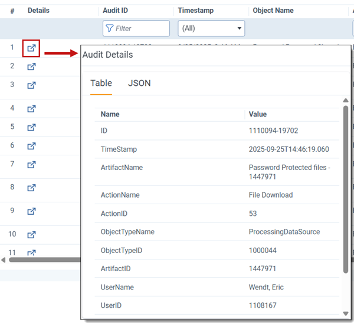This screenshot has height=323, width=354.
Task: Sort by Audit ID column header
Action: (115, 11)
